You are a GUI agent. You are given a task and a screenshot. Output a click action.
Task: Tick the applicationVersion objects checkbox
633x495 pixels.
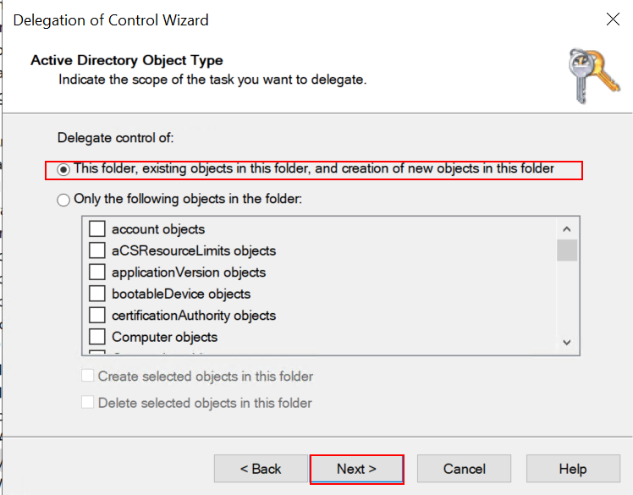point(97,272)
